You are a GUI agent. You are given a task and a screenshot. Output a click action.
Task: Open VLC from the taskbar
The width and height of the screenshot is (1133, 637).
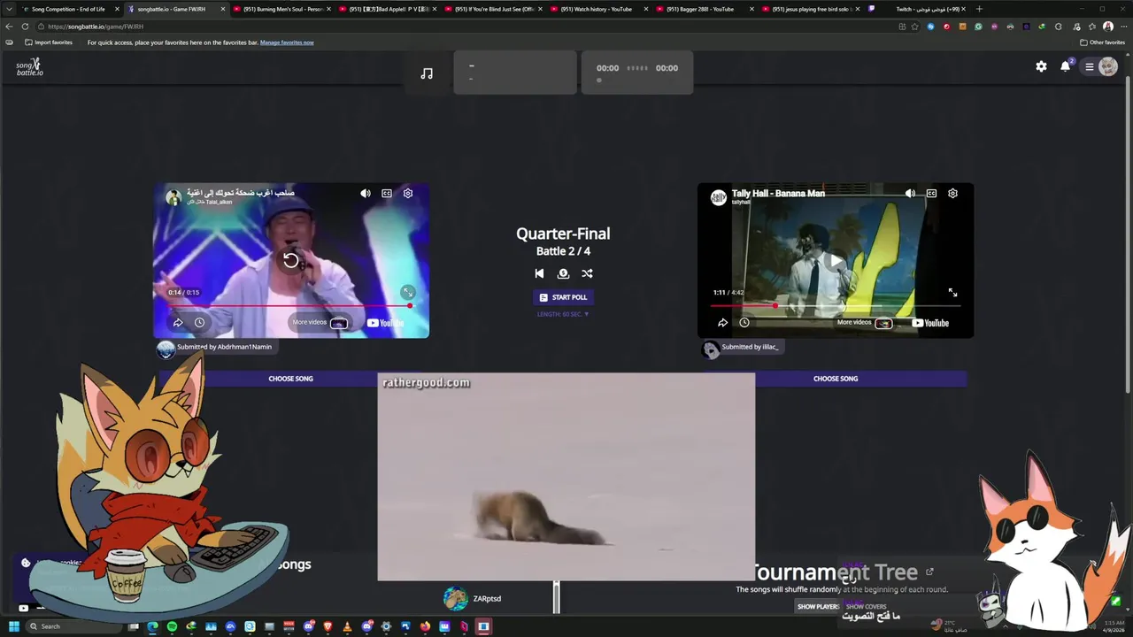(x=347, y=626)
